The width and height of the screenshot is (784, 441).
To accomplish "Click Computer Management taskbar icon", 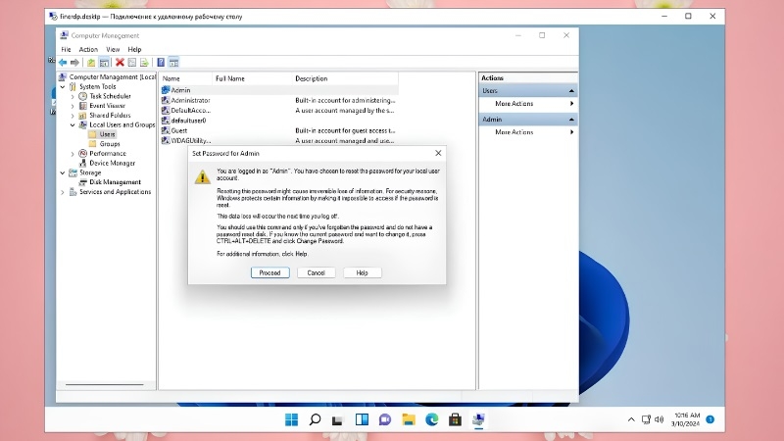I will (478, 419).
